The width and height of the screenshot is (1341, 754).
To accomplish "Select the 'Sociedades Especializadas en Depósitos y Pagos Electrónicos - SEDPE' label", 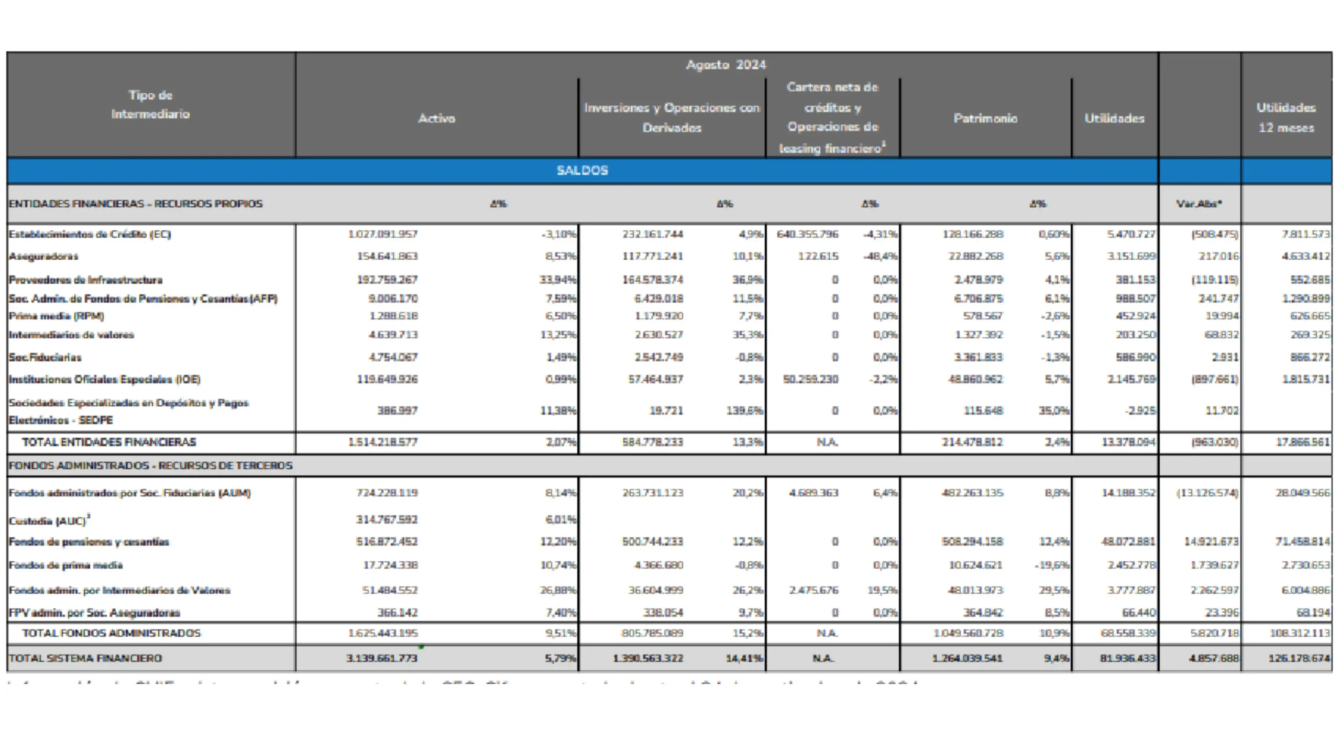I will [x=128, y=411].
